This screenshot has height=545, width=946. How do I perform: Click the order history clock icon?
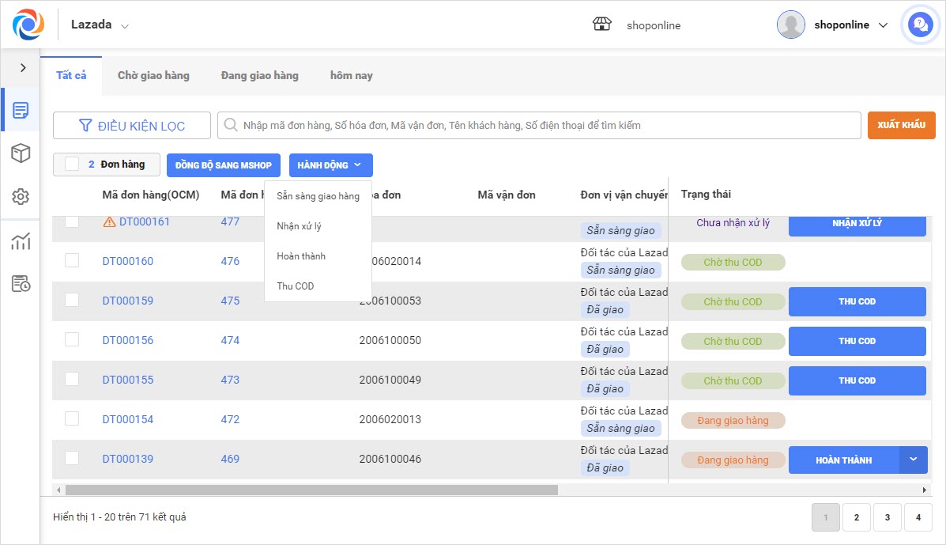click(21, 284)
